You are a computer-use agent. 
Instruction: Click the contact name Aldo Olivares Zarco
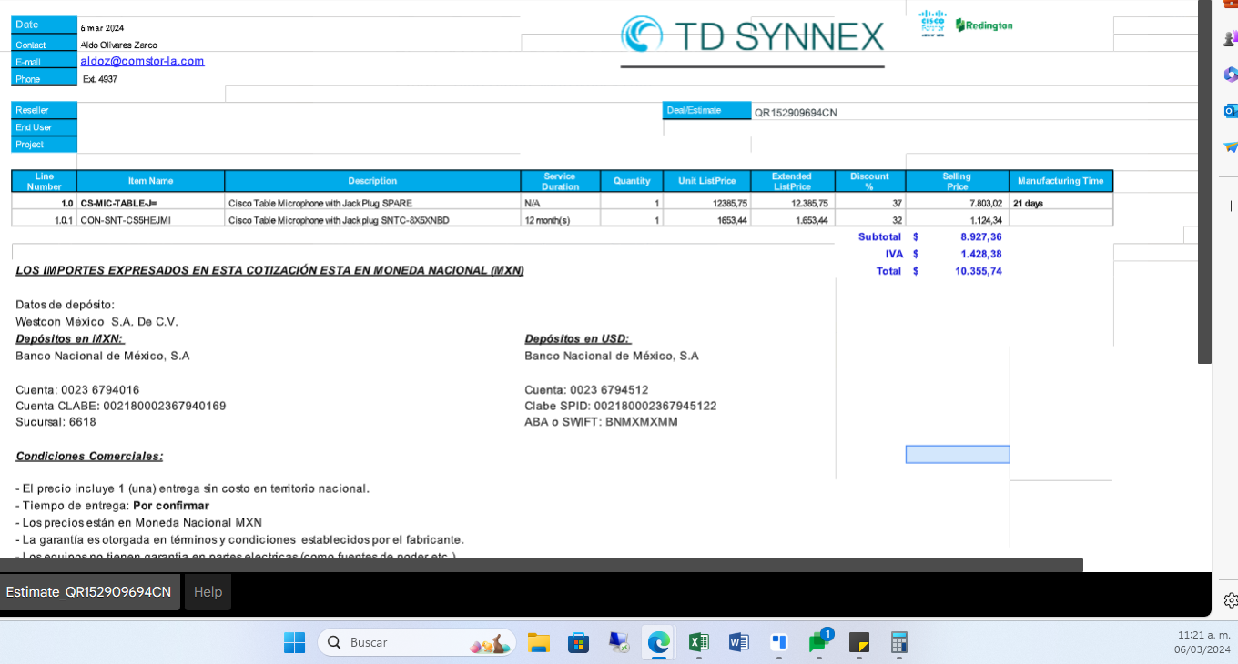click(119, 45)
